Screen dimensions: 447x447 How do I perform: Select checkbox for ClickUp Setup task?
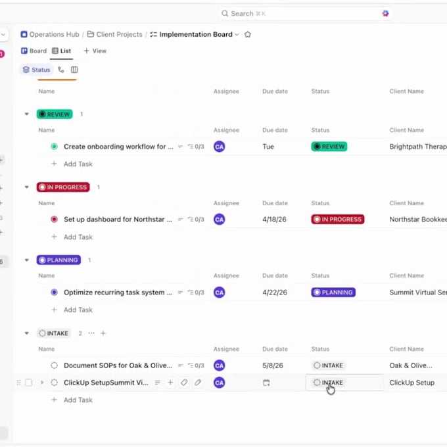29,383
